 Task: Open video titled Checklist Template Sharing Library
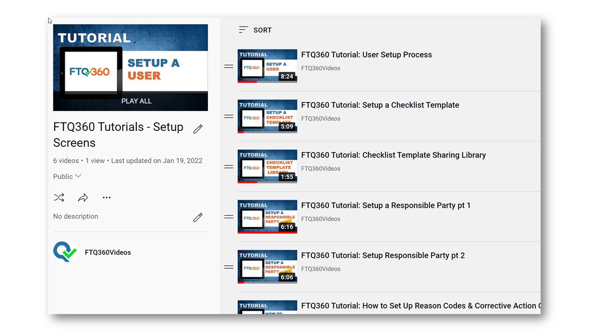[x=393, y=155]
